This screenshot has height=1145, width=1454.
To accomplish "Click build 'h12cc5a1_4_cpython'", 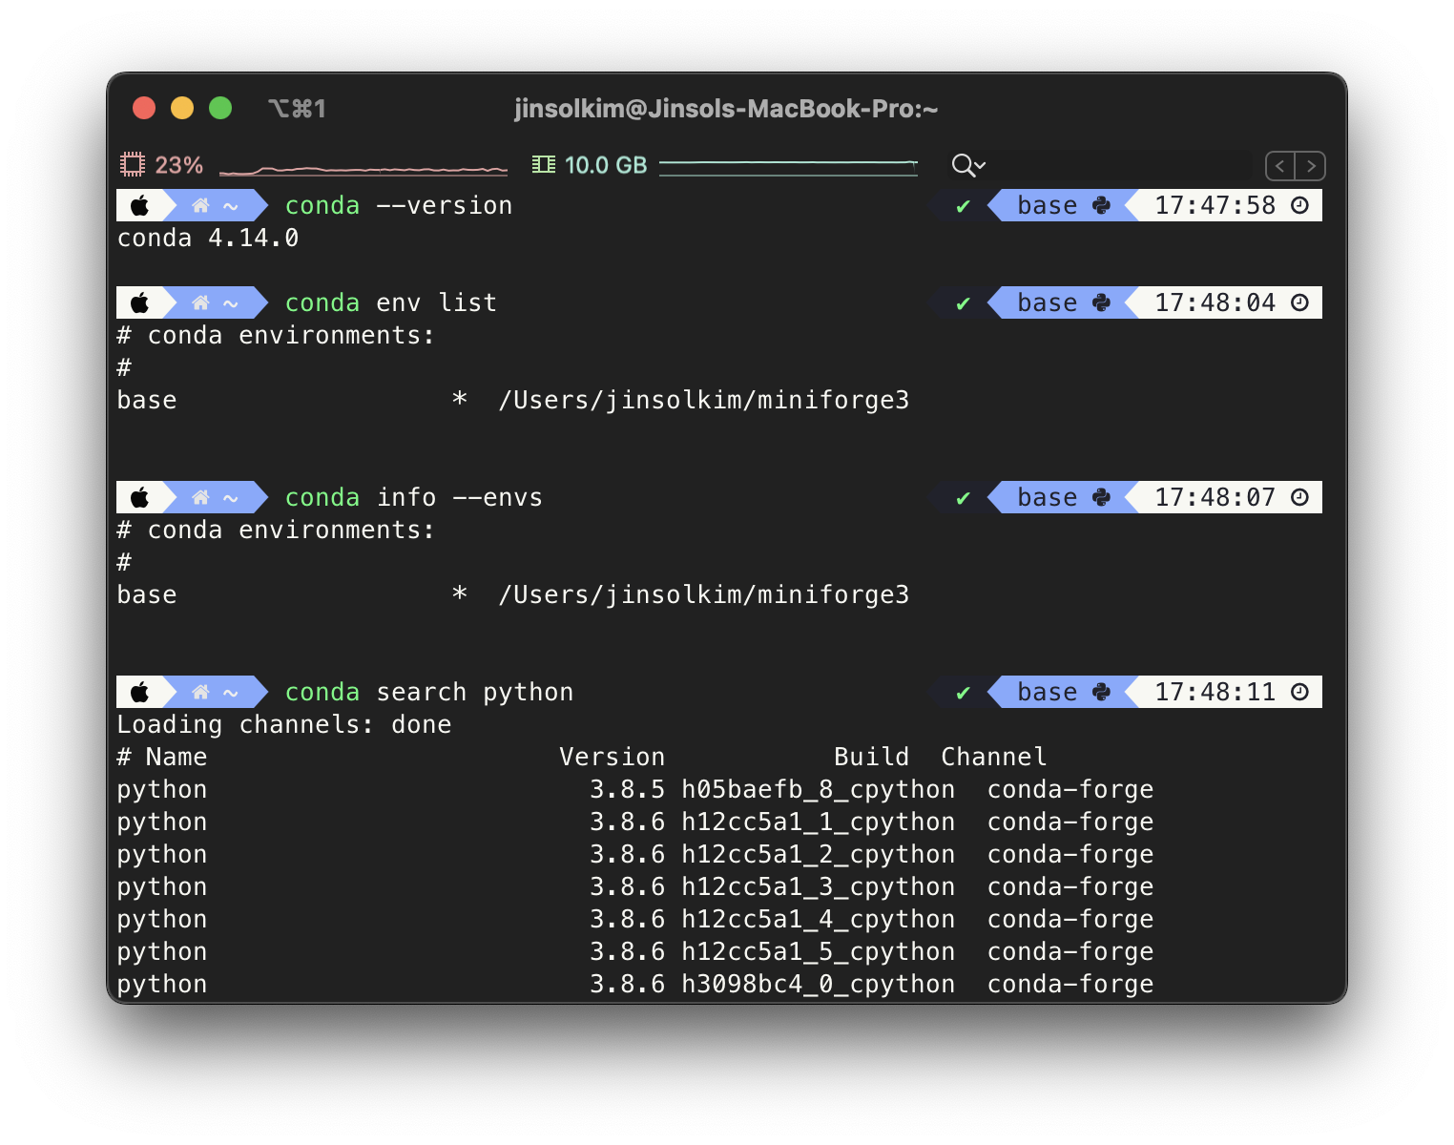I will (x=819, y=919).
